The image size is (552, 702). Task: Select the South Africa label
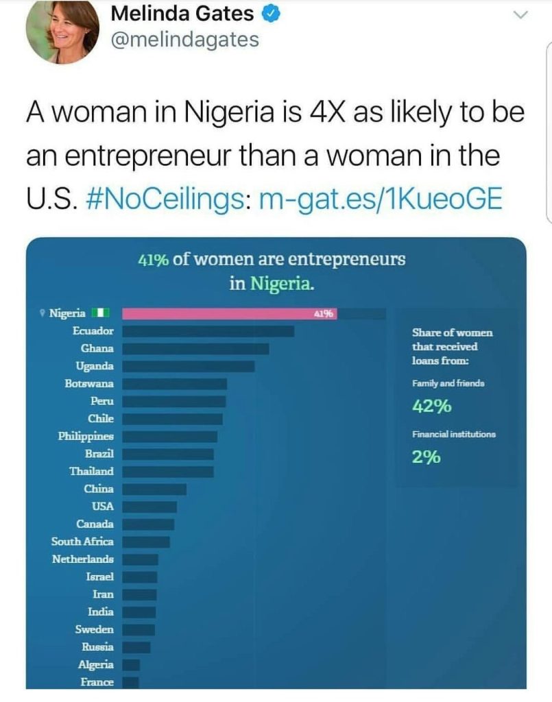pyautogui.click(x=82, y=542)
